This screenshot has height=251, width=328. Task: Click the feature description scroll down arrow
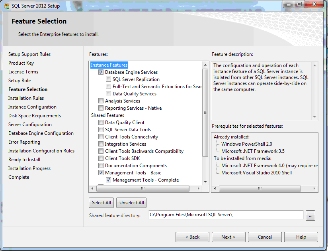pyautogui.click(x=315, y=117)
